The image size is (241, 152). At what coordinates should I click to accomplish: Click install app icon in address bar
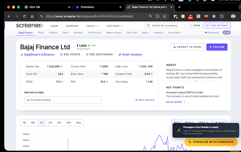coord(158,16)
